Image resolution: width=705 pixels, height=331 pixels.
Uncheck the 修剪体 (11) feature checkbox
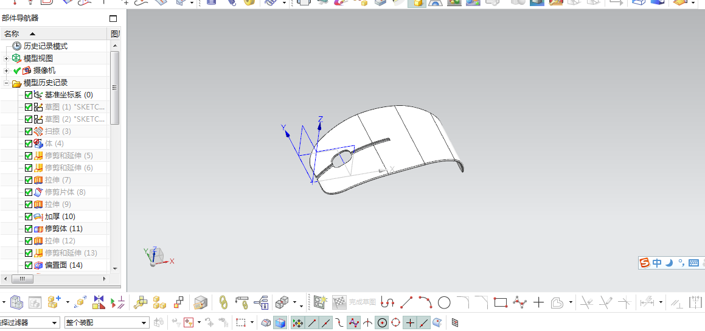29,228
